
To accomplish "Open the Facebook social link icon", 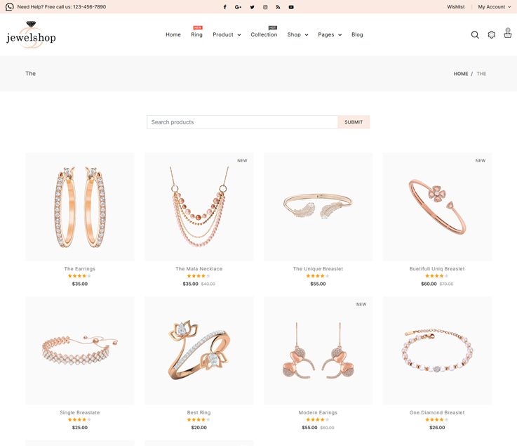I will (x=225, y=7).
